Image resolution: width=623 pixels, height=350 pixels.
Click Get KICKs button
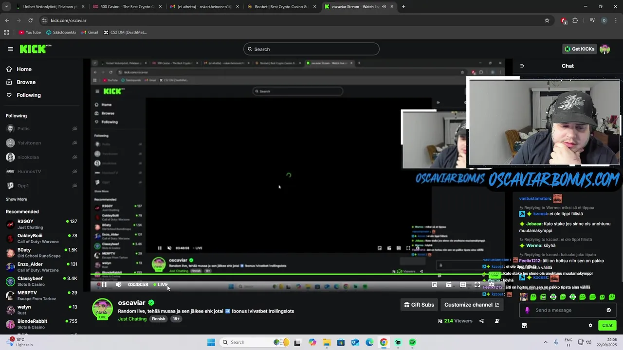[579, 49]
